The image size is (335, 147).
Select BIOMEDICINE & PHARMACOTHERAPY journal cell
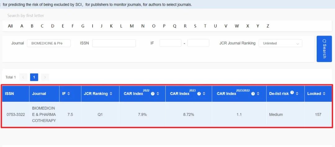click(x=44, y=114)
